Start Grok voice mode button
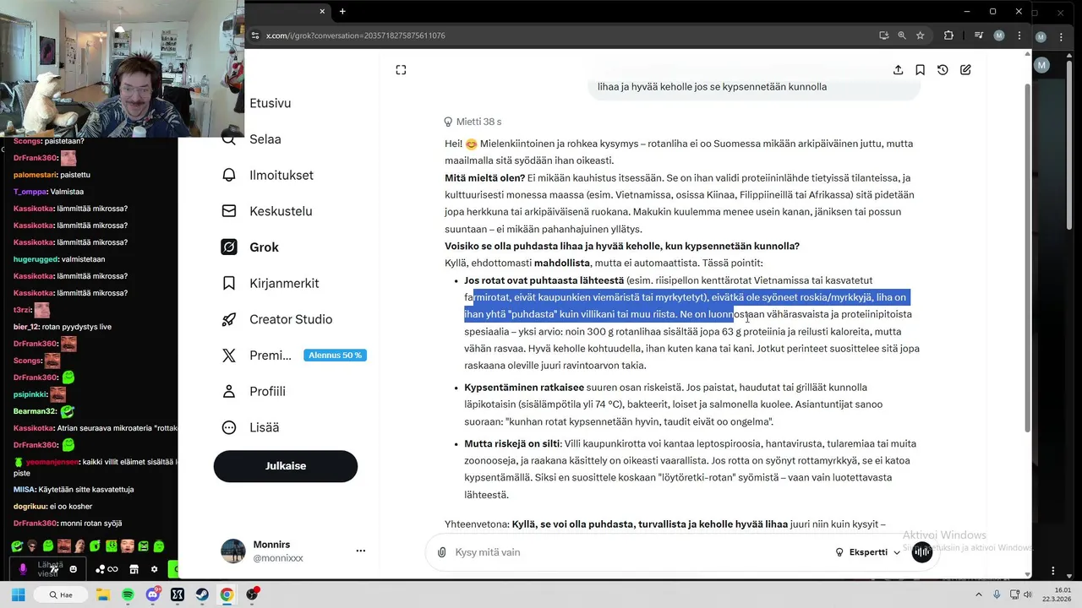This screenshot has height=608, width=1082. (922, 552)
